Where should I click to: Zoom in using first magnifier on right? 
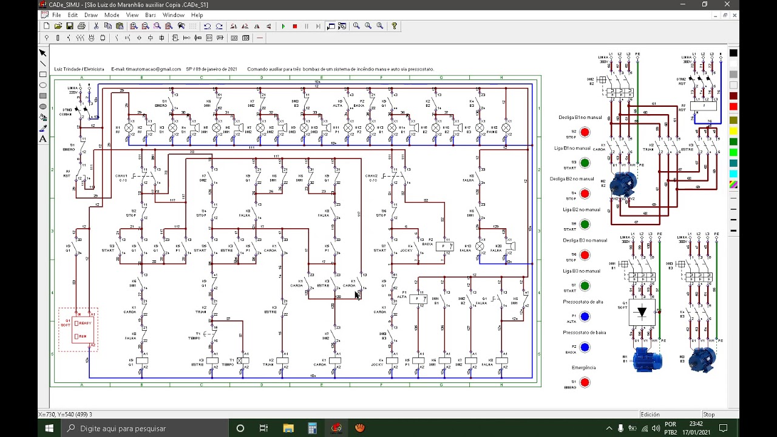coord(356,26)
